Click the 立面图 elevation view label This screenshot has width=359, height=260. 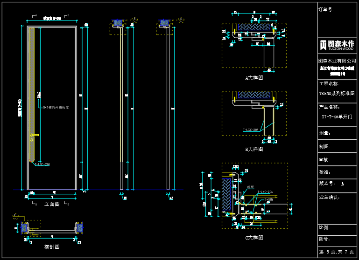click(x=51, y=204)
